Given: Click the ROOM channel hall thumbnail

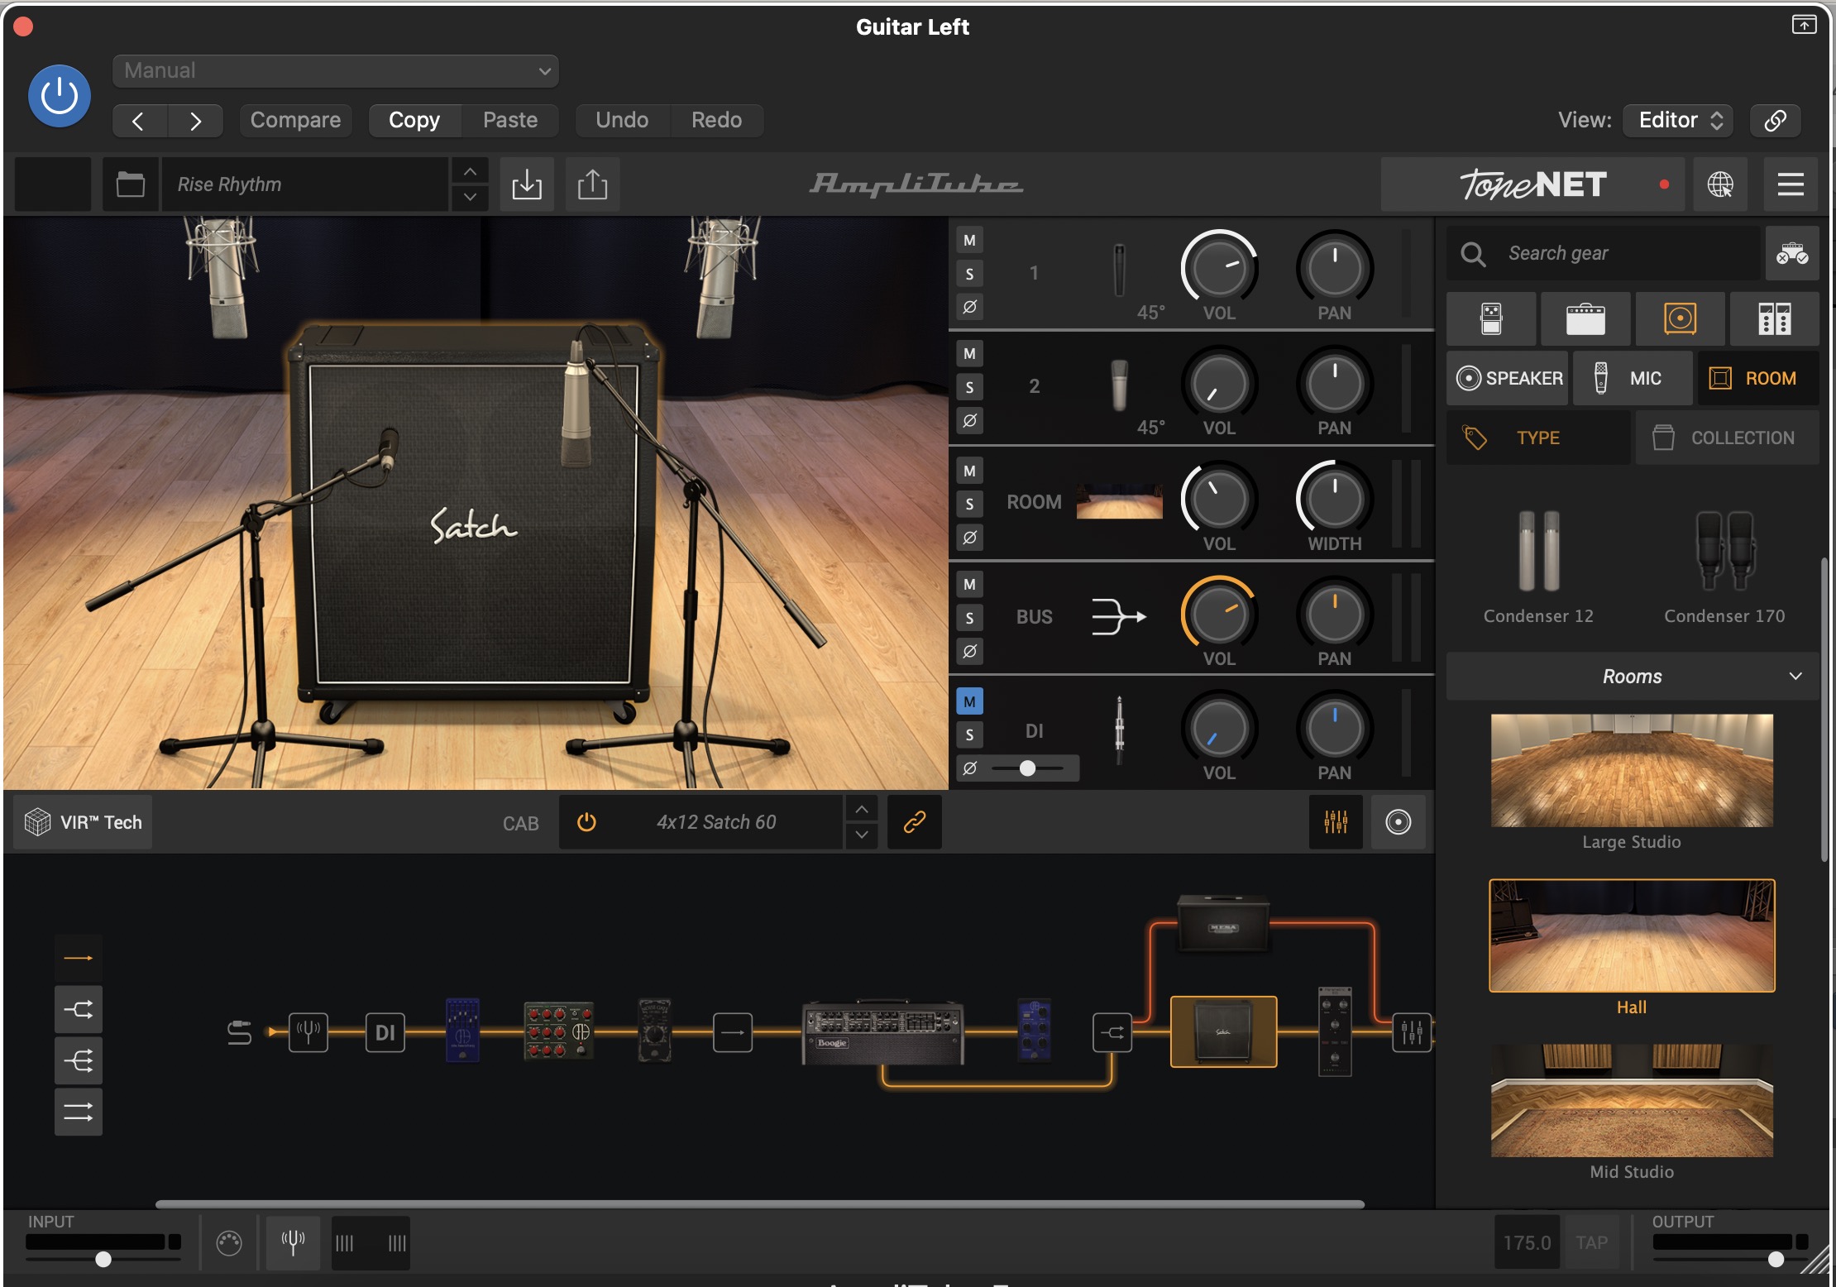Looking at the screenshot, I should coord(1119,502).
